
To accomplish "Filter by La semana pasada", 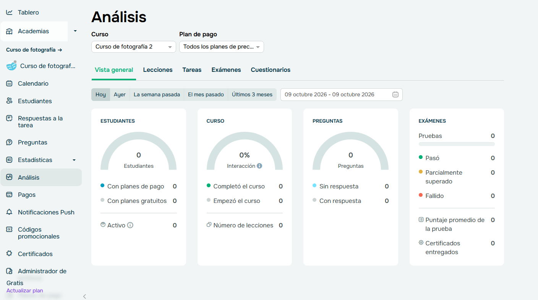I will tap(157, 95).
